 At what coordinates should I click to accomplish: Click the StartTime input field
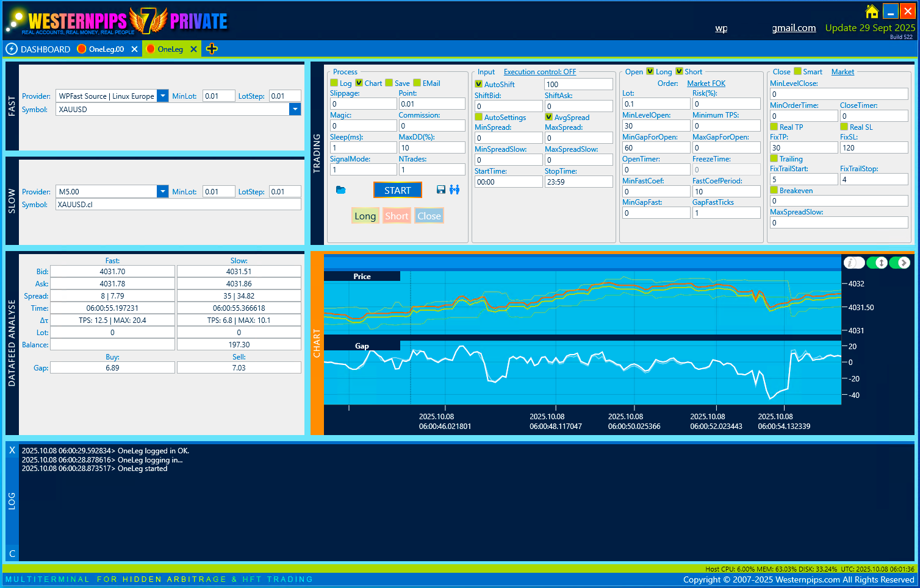point(508,182)
